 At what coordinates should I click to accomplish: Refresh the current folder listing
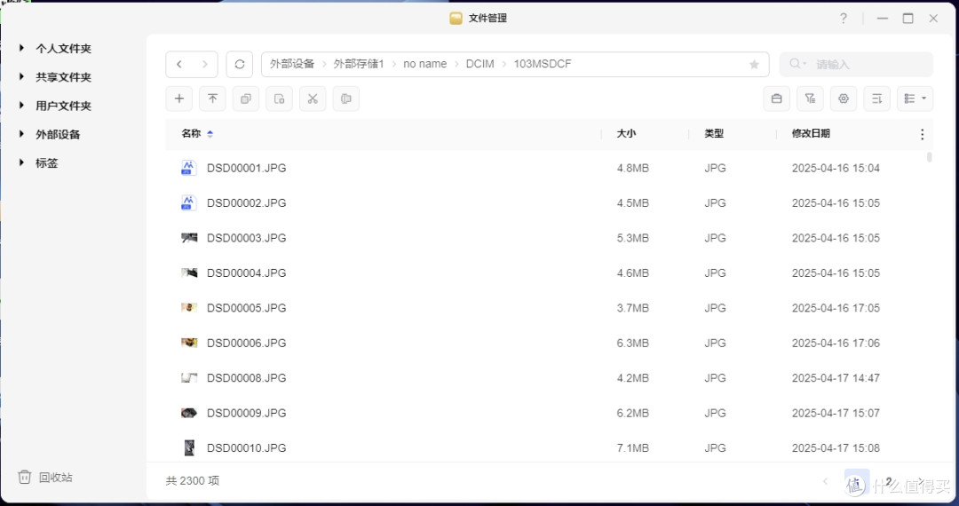240,64
